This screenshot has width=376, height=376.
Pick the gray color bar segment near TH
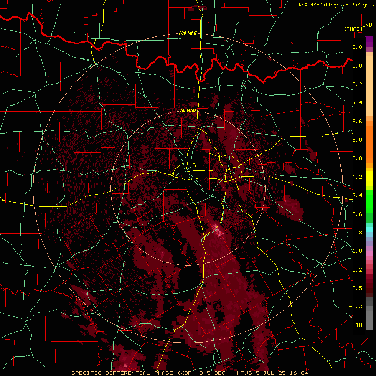(x=369, y=320)
